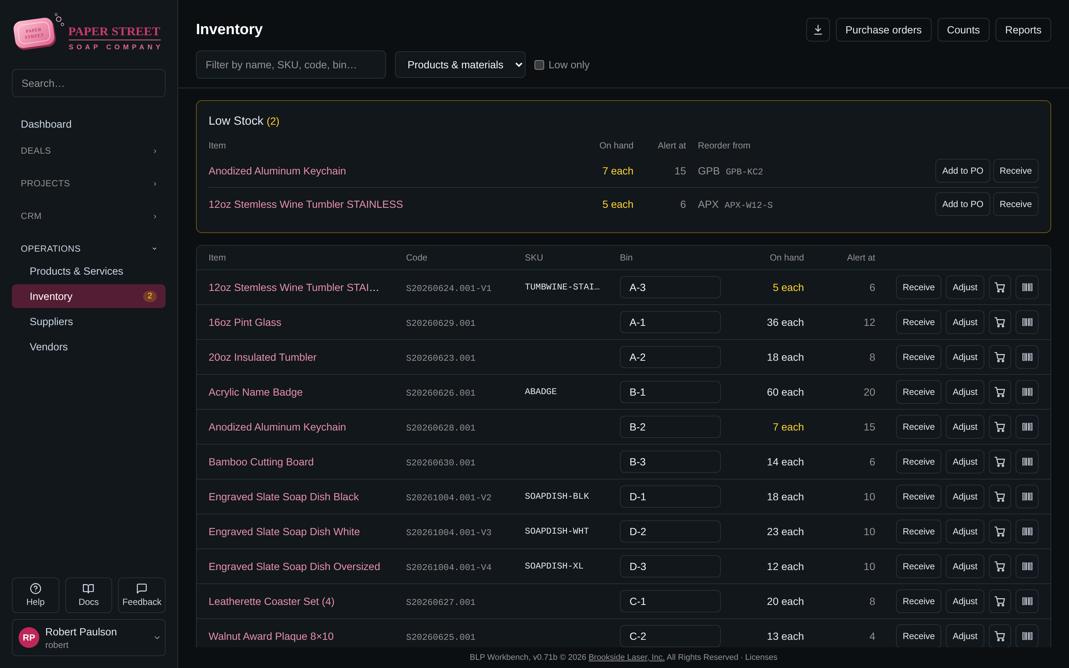The image size is (1069, 668).
Task: Show barcode for Leatherette Coaster Set
Action: 1027,601
